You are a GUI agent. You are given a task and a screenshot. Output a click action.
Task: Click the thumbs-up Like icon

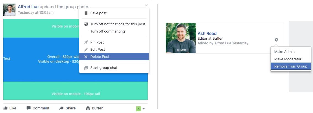pyautogui.click(x=6, y=108)
